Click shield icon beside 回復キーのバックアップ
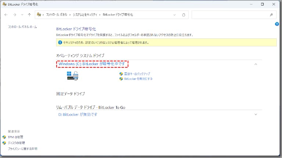This screenshot has width=282, height=158. pyautogui.click(x=121, y=74)
